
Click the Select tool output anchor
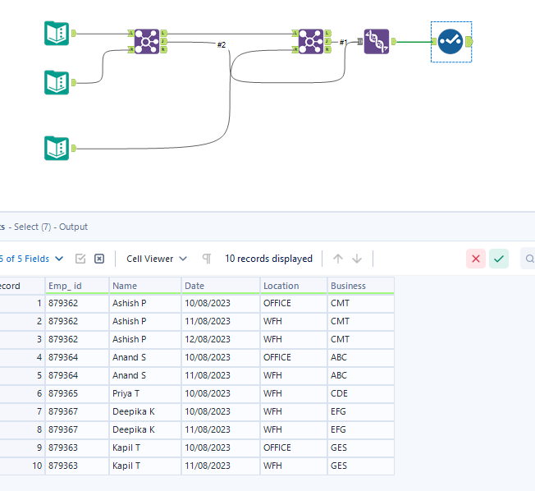pyautogui.click(x=469, y=42)
